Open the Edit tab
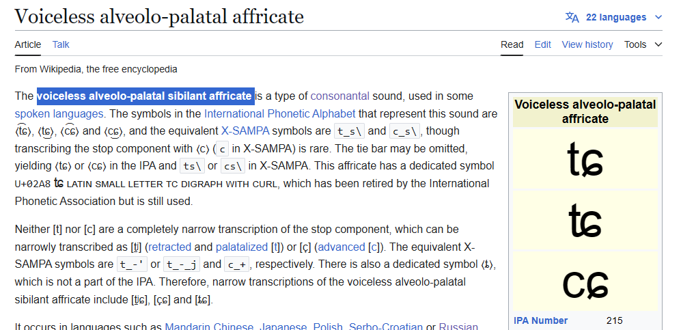 pyautogui.click(x=542, y=44)
